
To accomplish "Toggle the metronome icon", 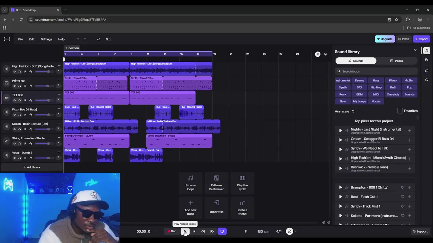I will coord(289,231).
